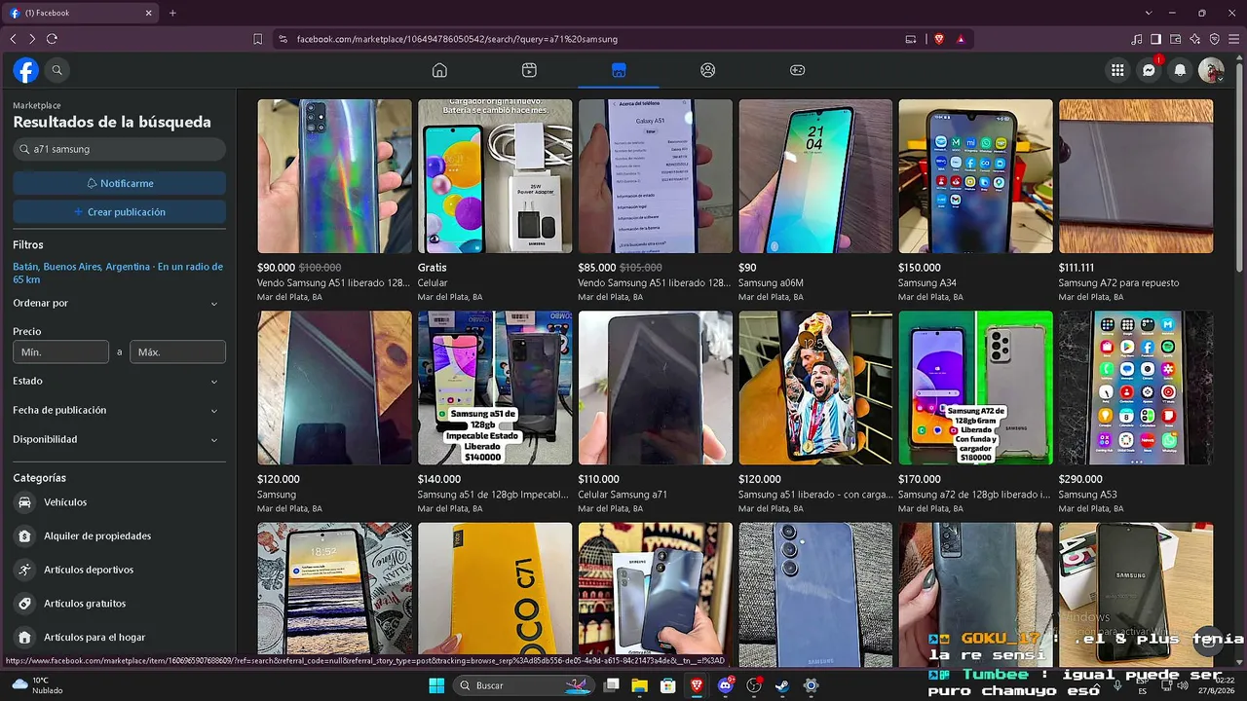Viewport: 1247px width, 701px height.
Task: Click the browser forward arrow
Action: 32,39
